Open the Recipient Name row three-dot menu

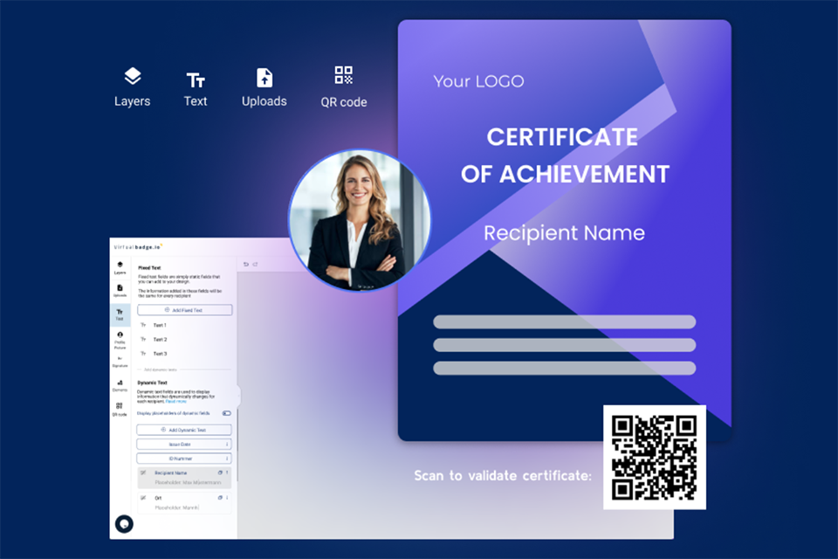pyautogui.click(x=227, y=473)
